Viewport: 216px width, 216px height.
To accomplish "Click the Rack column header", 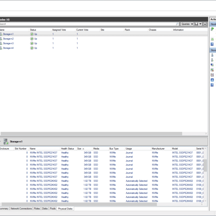I will coord(136,30).
